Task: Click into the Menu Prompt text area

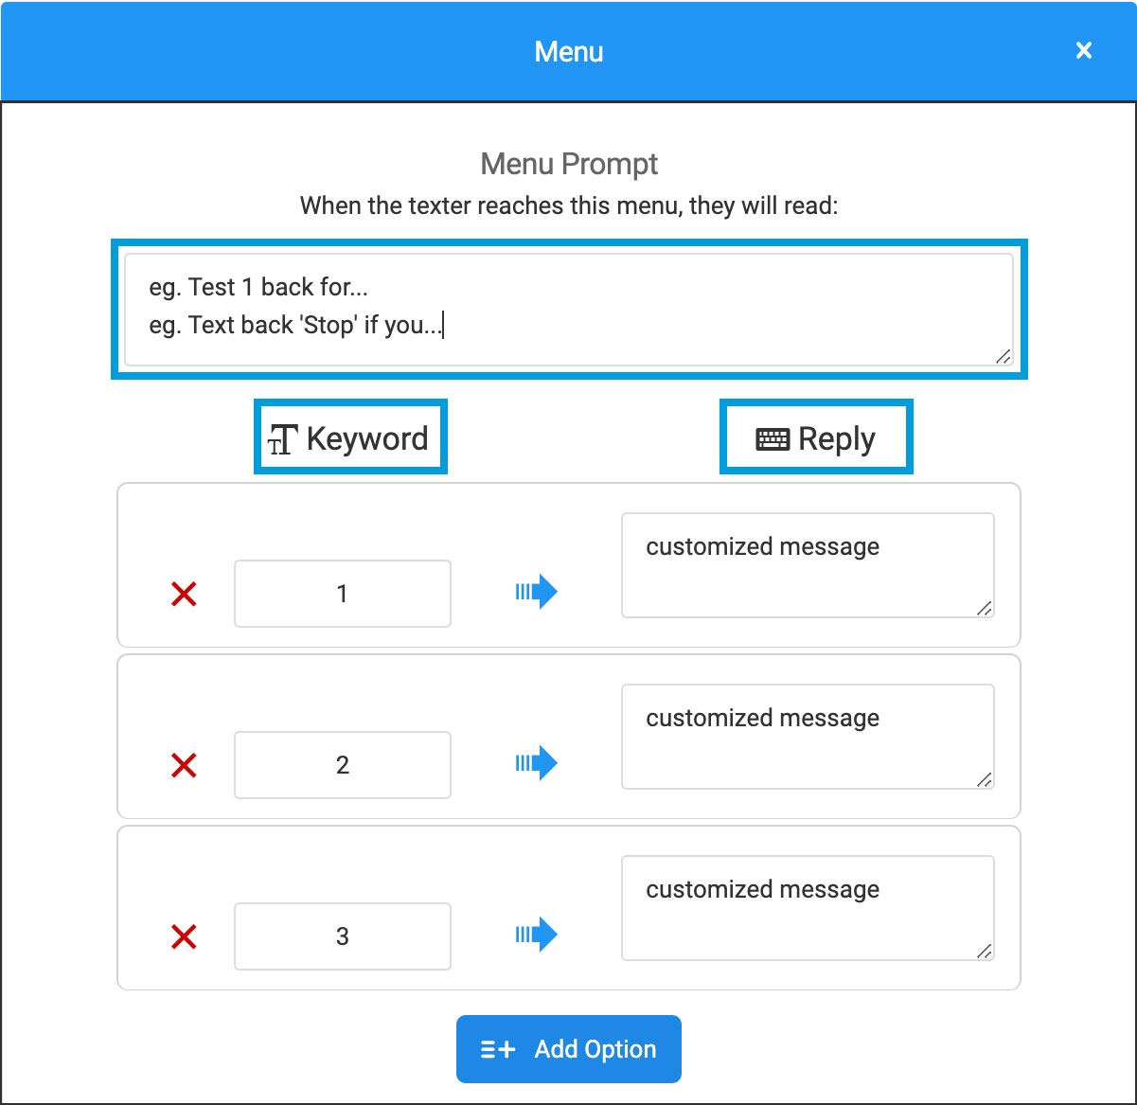Action: [x=568, y=308]
